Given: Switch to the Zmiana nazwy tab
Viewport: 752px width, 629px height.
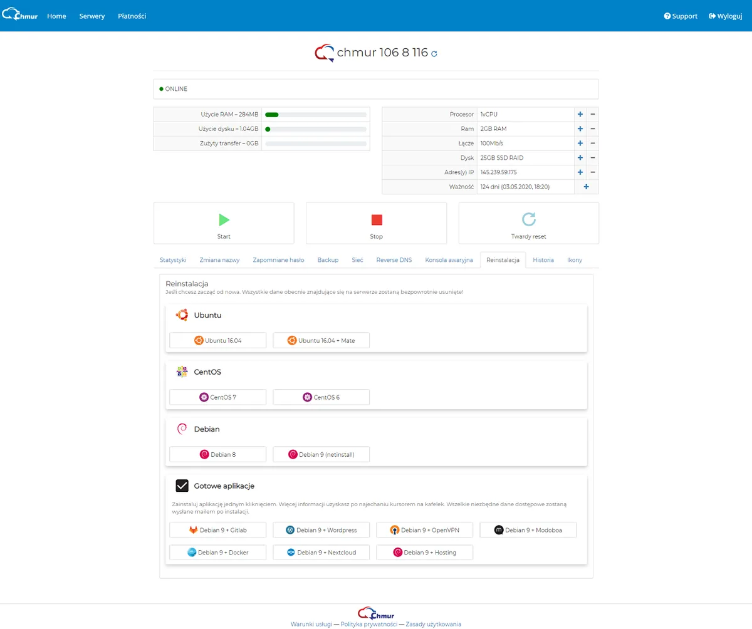Looking at the screenshot, I should click(x=220, y=260).
